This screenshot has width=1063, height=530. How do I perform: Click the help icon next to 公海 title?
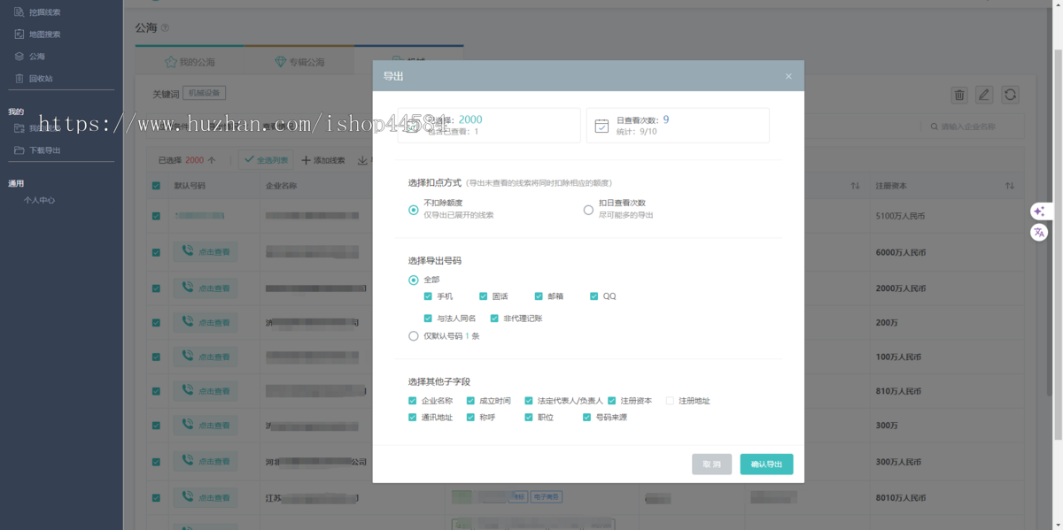click(x=165, y=27)
